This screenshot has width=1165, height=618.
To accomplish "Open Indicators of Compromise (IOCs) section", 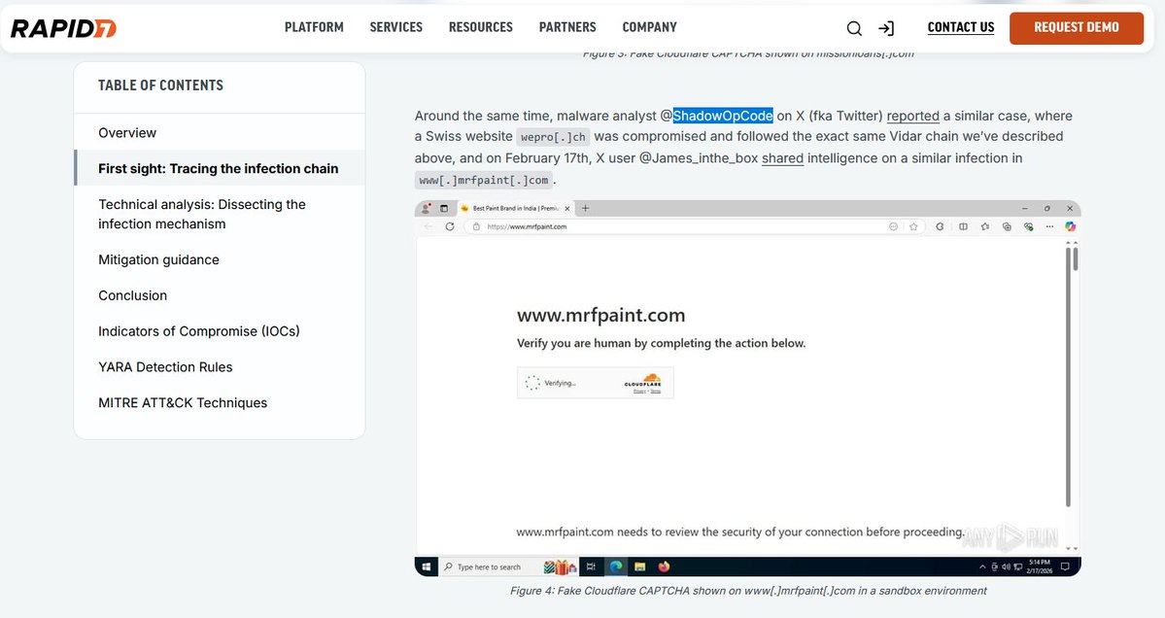I will [x=199, y=331].
